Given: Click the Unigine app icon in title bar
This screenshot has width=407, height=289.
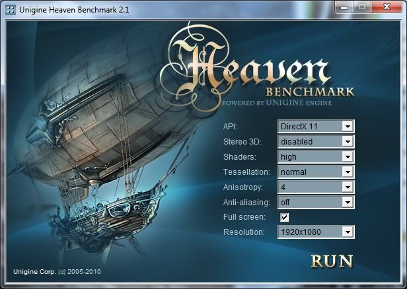Looking at the screenshot, I should pyautogui.click(x=11, y=10).
